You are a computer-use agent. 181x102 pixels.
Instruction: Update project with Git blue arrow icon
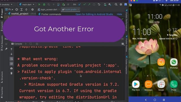click(79, 5)
